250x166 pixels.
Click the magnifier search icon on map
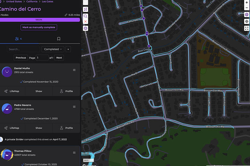[86, 16]
